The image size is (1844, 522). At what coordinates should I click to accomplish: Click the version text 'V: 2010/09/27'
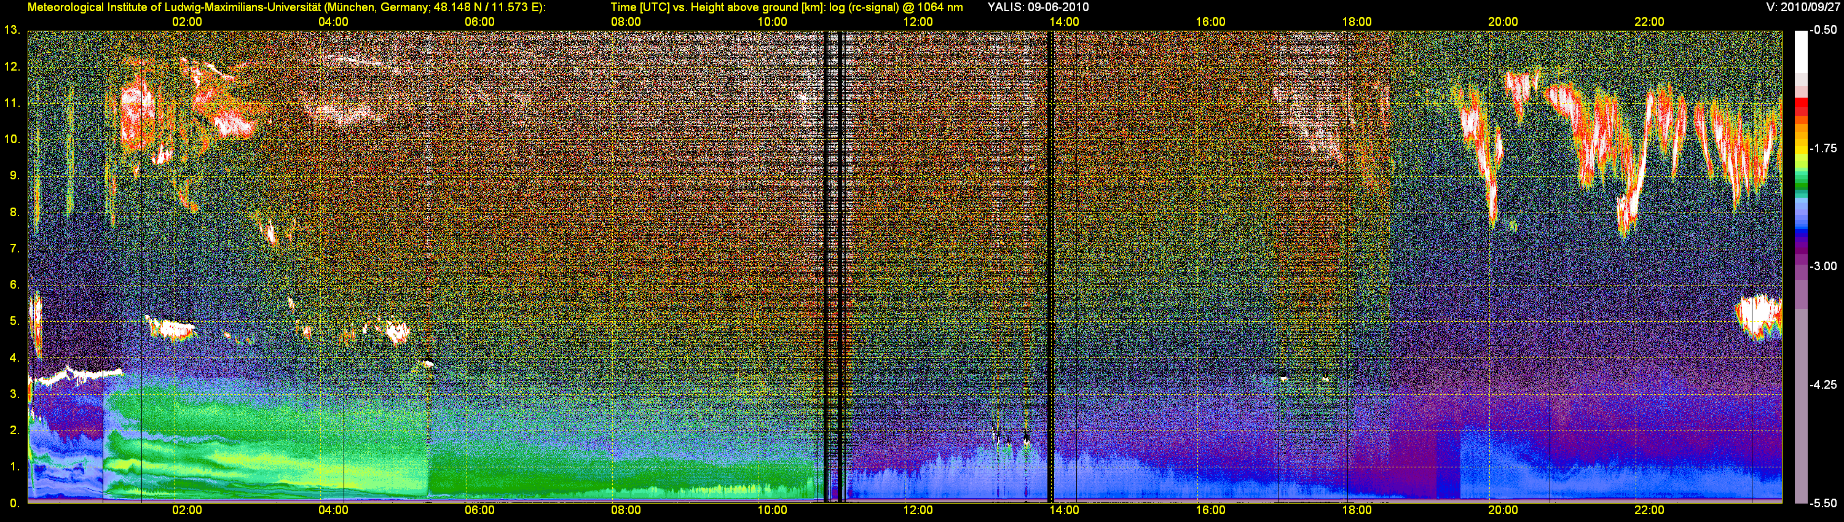[1802, 7]
